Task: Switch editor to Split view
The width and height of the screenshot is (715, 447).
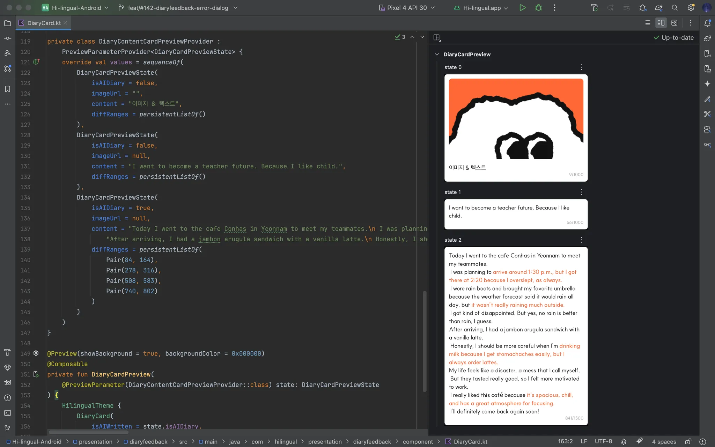Action: 661,23
